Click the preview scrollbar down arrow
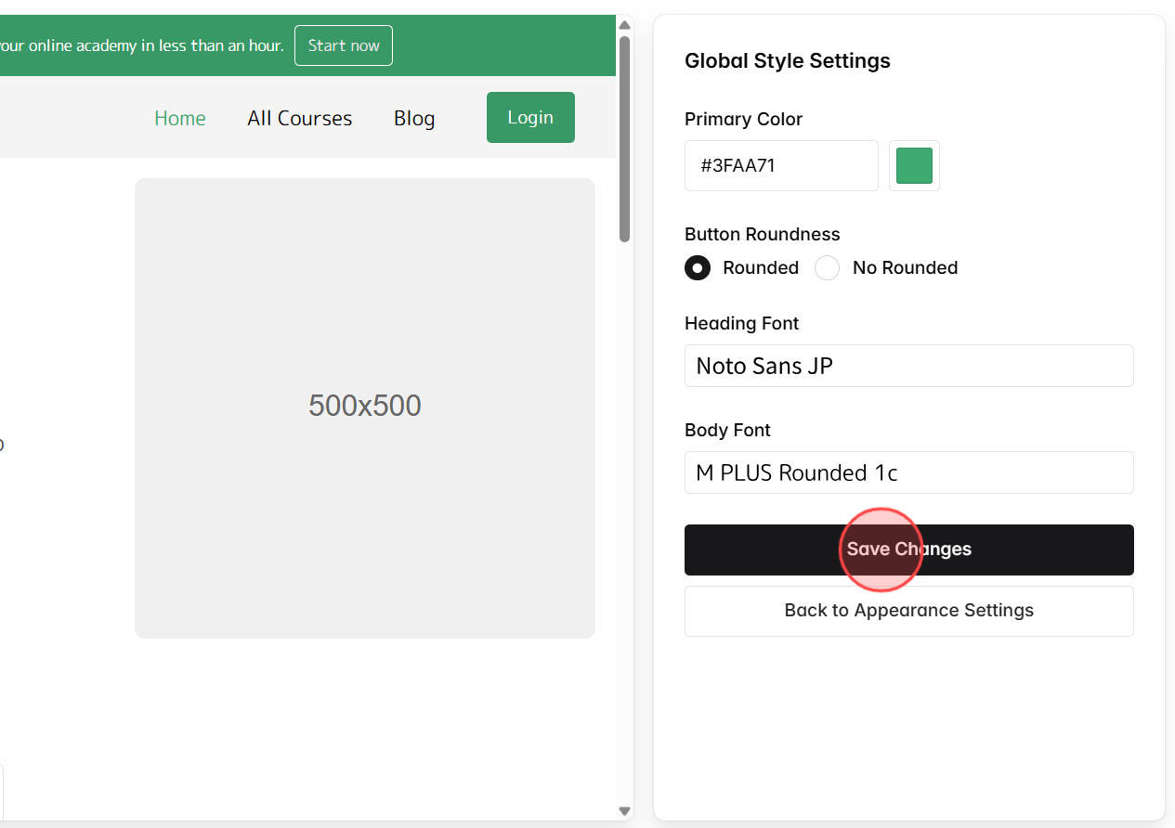Screen dimensions: 1175x828 [624, 809]
